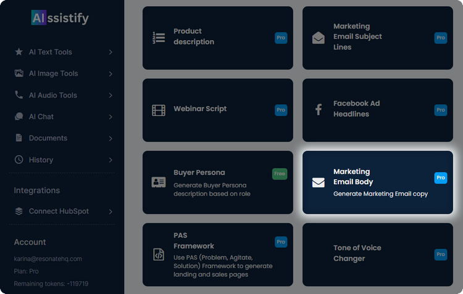Click the film strip Webinar Script icon

click(x=159, y=110)
